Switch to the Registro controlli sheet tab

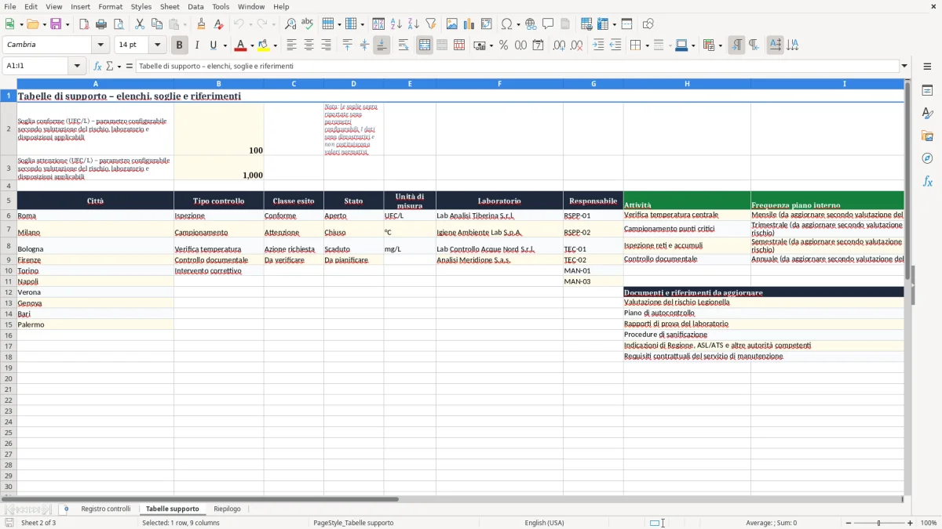[106, 509]
